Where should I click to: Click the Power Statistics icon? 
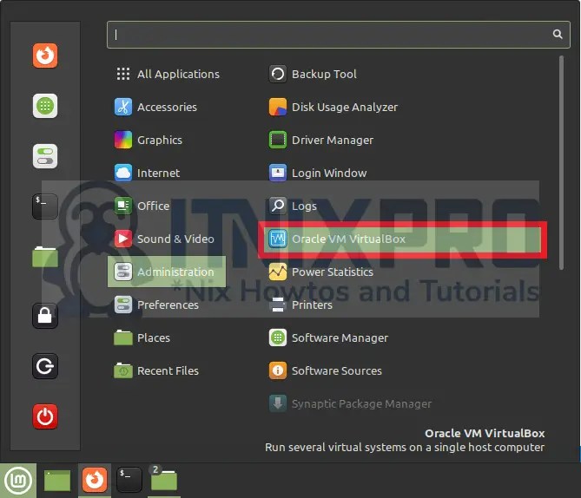pyautogui.click(x=278, y=272)
